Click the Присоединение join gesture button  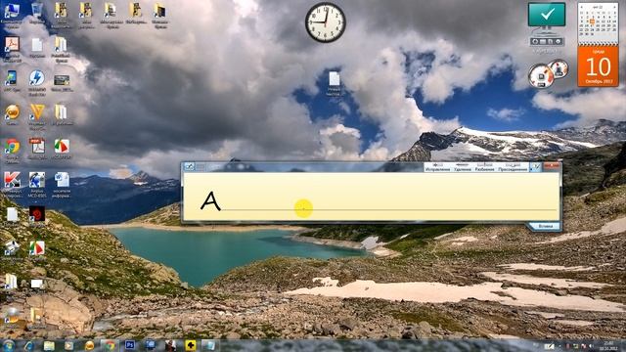point(513,167)
